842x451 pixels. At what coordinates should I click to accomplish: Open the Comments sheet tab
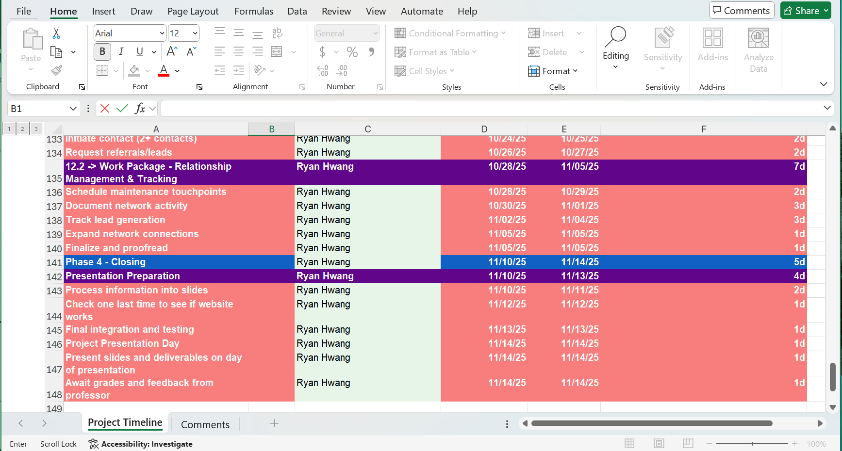pos(205,424)
